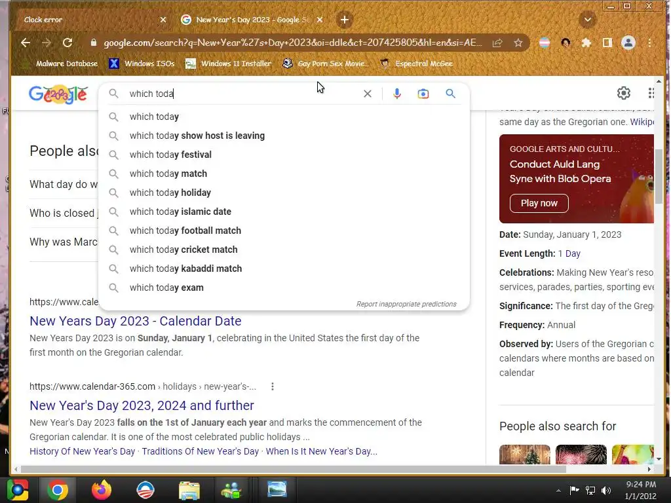Clear the search box with the X
The image size is (671, 503).
pos(368,94)
